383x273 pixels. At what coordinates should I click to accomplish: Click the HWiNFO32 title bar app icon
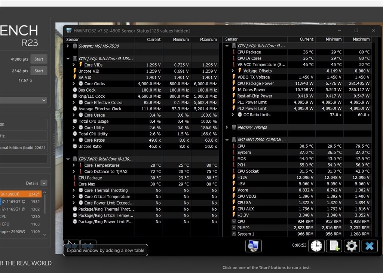(x=69, y=31)
